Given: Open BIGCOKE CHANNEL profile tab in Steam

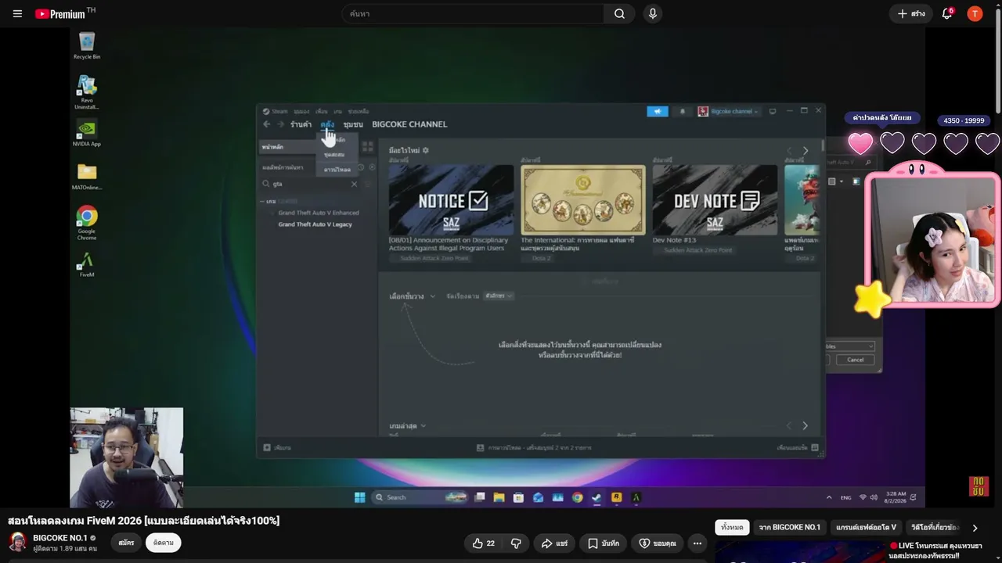Looking at the screenshot, I should [x=409, y=124].
